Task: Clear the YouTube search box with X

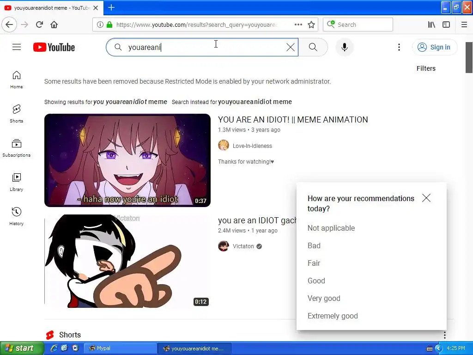Action: tap(291, 47)
